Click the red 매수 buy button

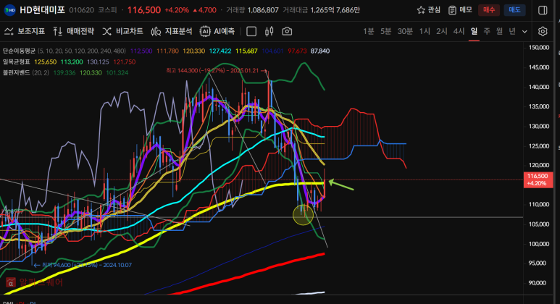489,10
